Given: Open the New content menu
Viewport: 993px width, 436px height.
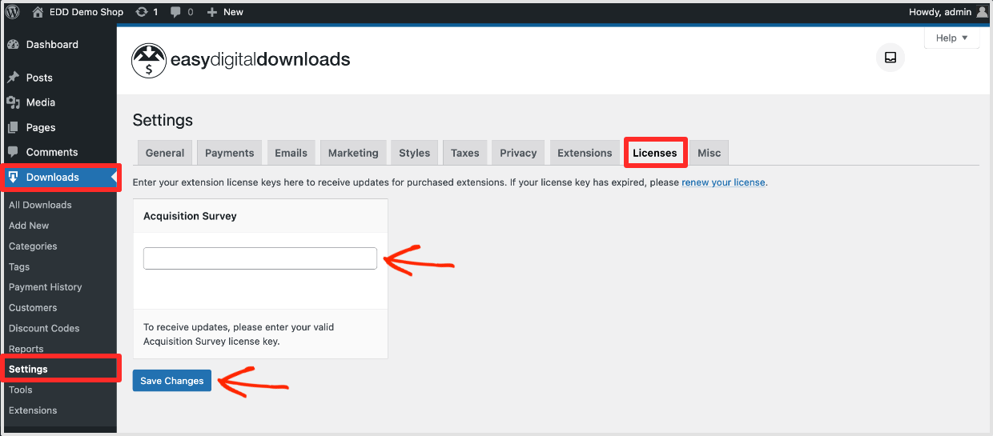Looking at the screenshot, I should point(225,12).
